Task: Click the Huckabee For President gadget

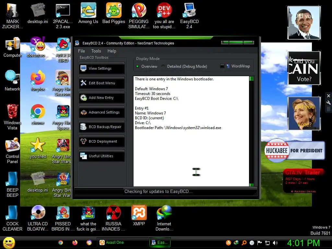Action: pos(294,150)
